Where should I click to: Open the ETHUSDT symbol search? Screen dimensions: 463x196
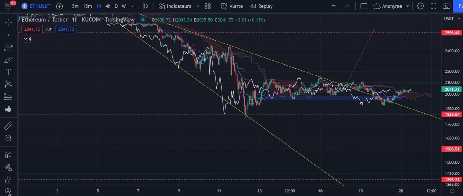click(36, 6)
